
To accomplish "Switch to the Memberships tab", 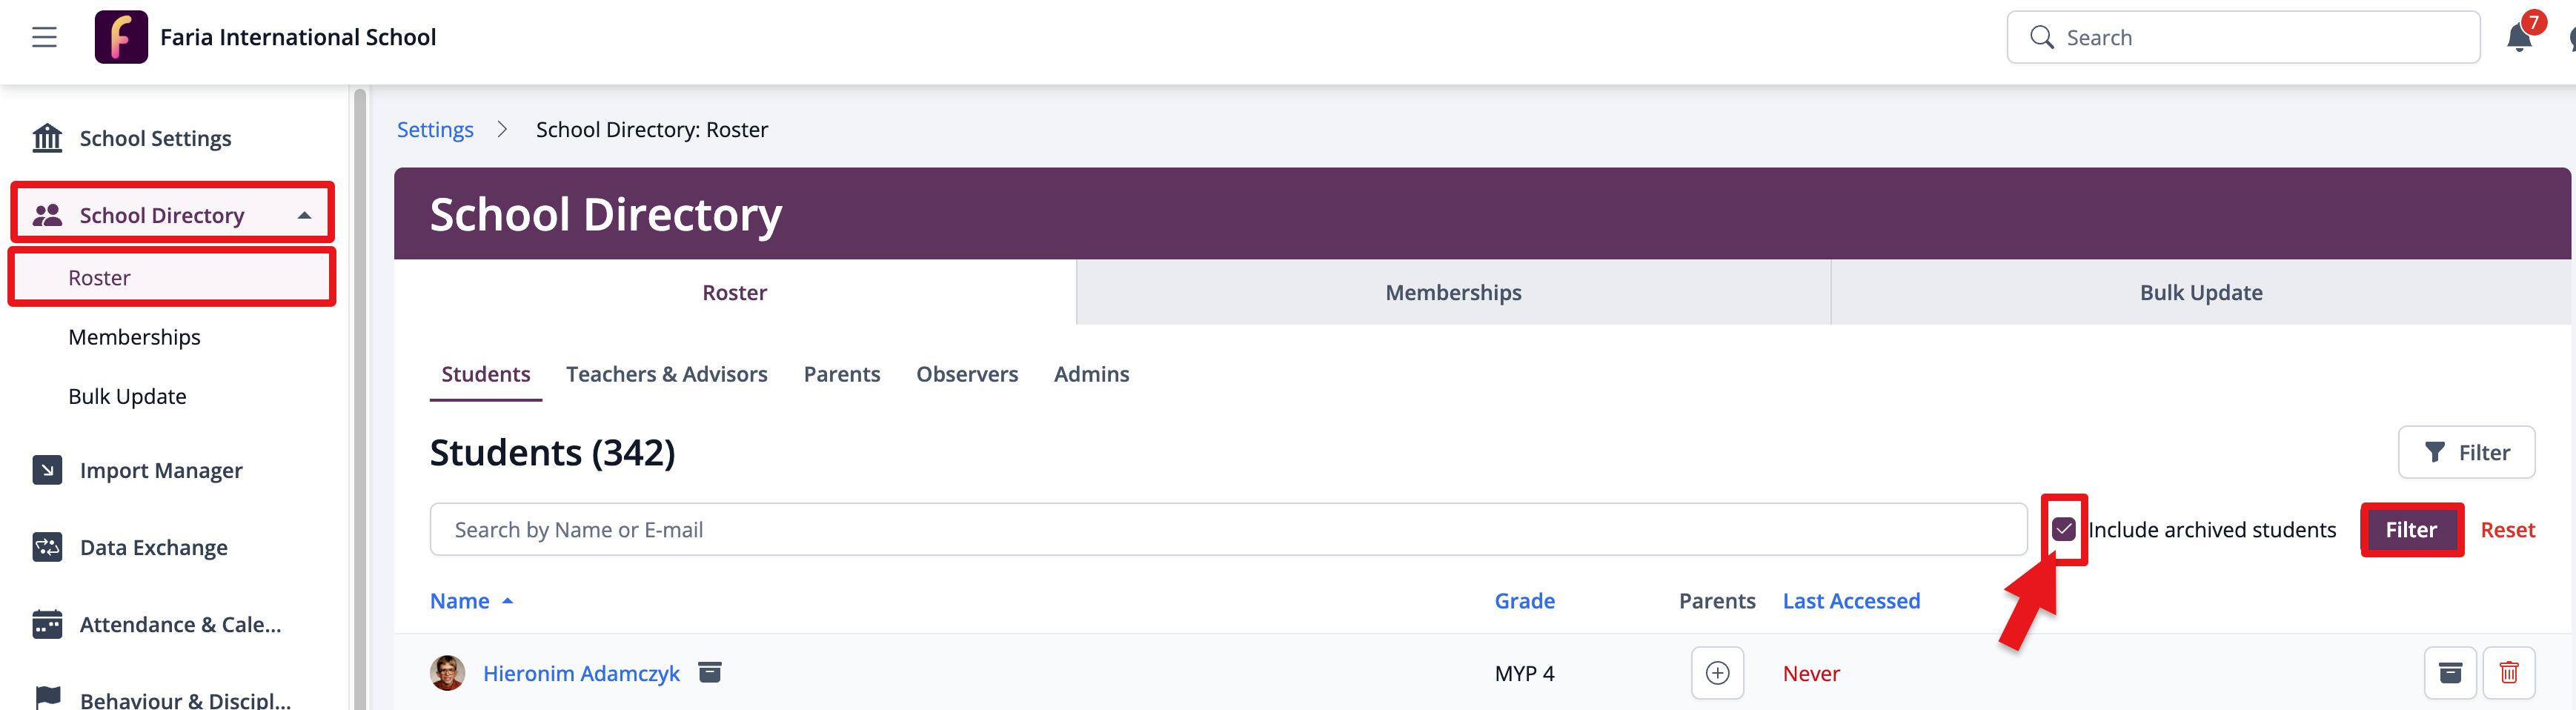I will coord(1452,293).
